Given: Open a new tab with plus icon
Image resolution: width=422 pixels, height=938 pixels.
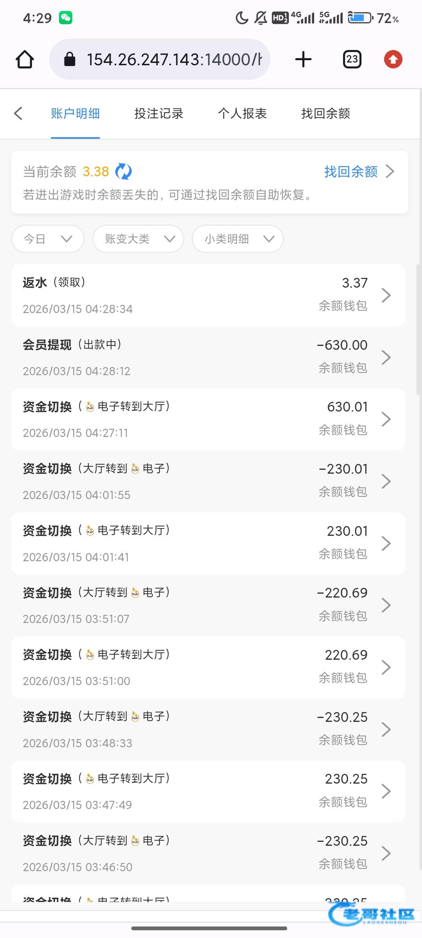Looking at the screenshot, I should coord(303,59).
